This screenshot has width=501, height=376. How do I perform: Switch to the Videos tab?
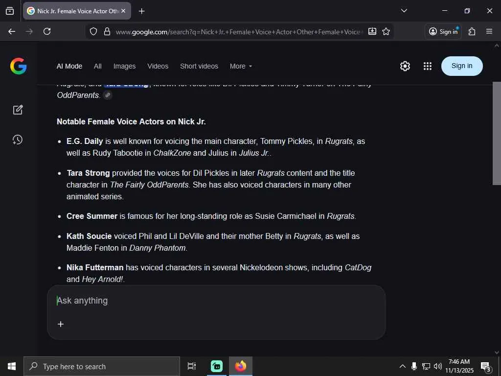[x=158, y=66]
